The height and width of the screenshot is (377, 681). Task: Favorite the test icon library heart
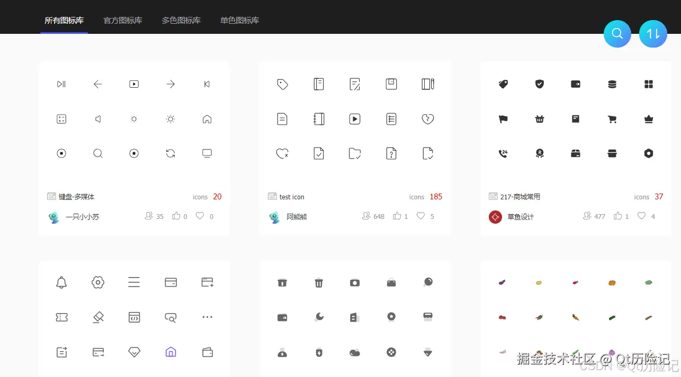(x=420, y=216)
